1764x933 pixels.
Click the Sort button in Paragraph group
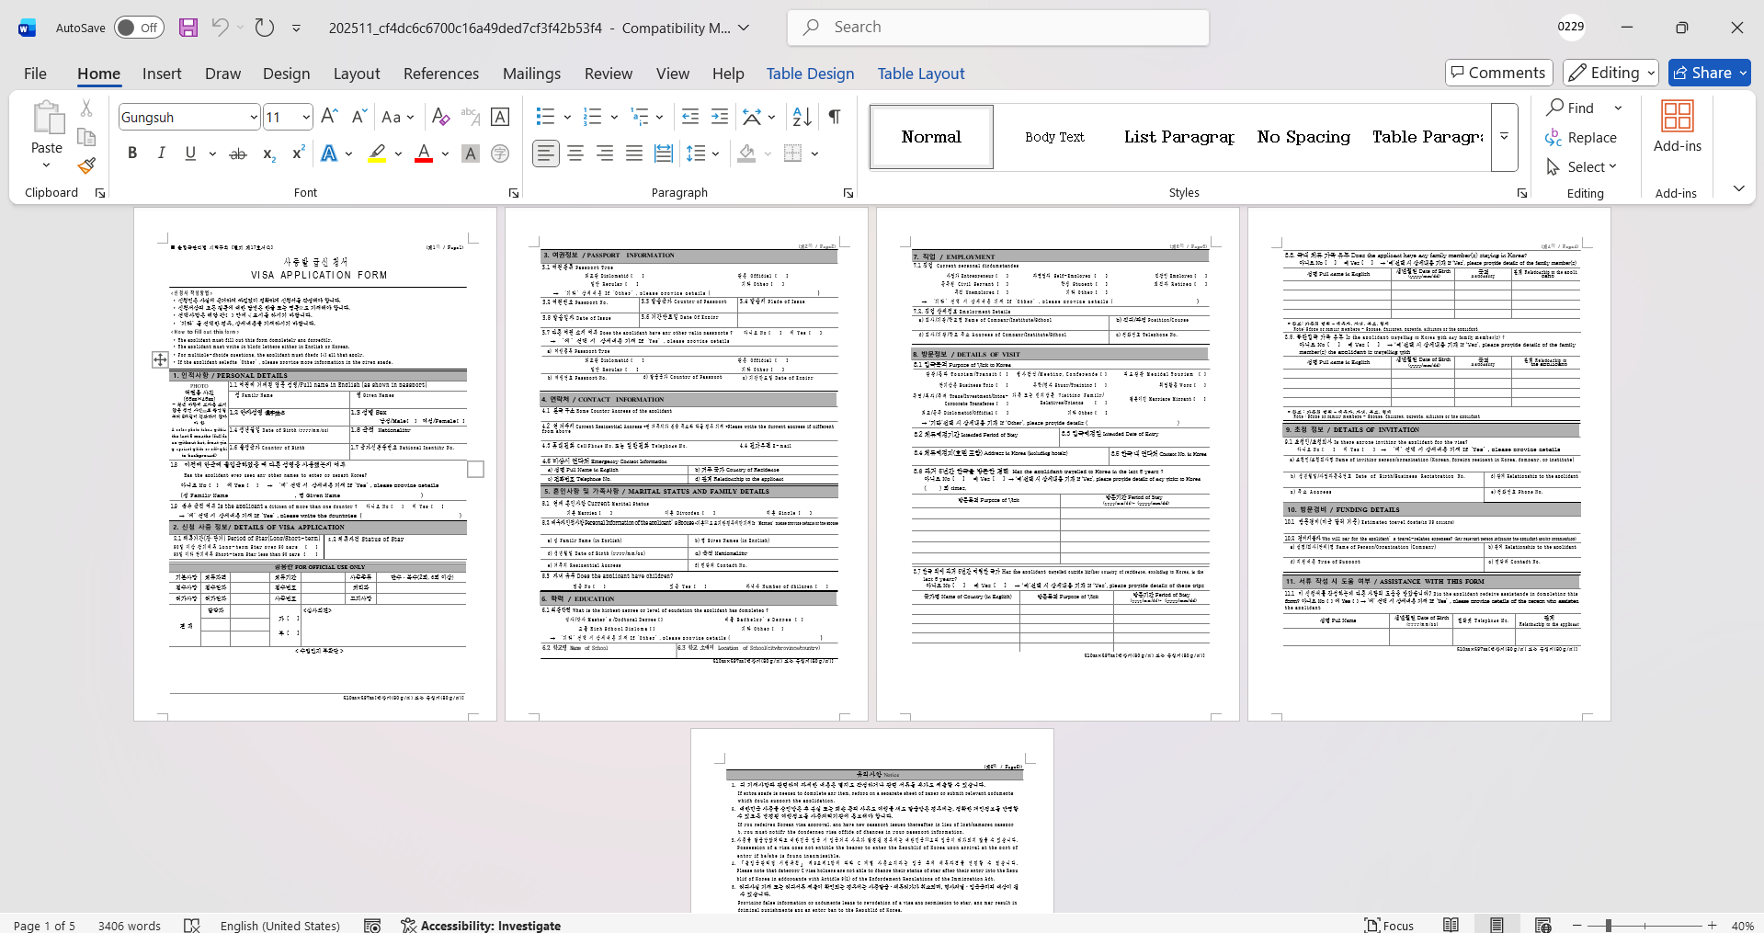pyautogui.click(x=802, y=117)
